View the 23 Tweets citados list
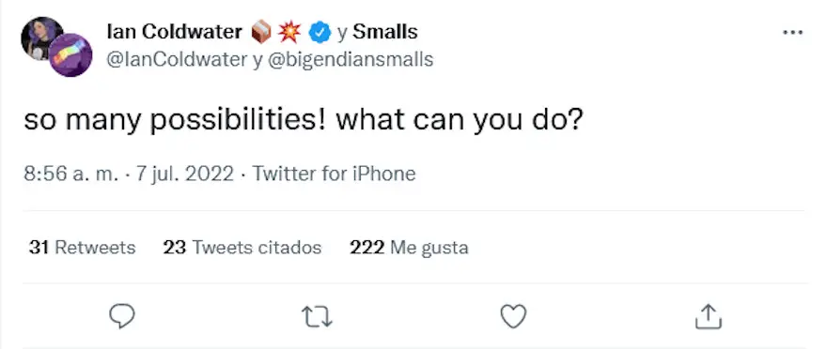 click(242, 247)
